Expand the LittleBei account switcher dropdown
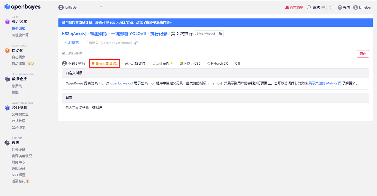This screenshot has height=196, width=377. coord(101,7)
